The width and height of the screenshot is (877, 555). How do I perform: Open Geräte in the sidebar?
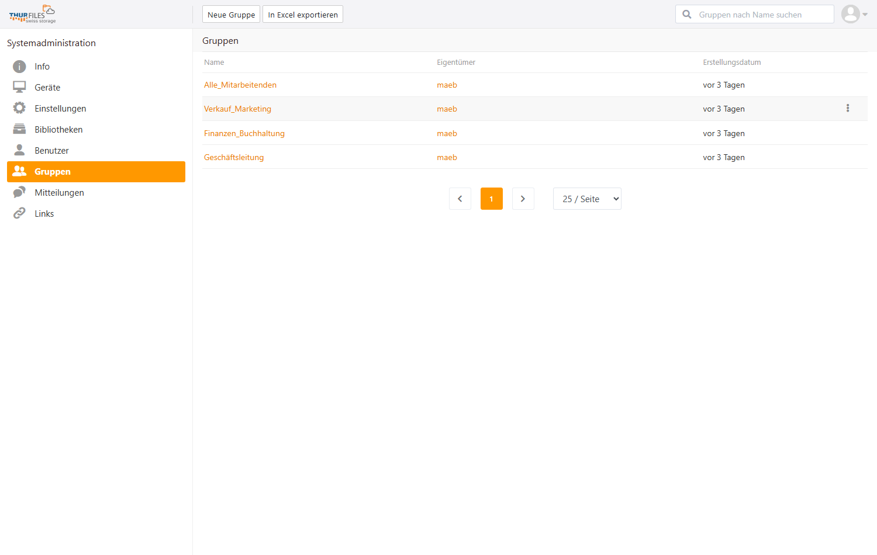[x=96, y=88]
